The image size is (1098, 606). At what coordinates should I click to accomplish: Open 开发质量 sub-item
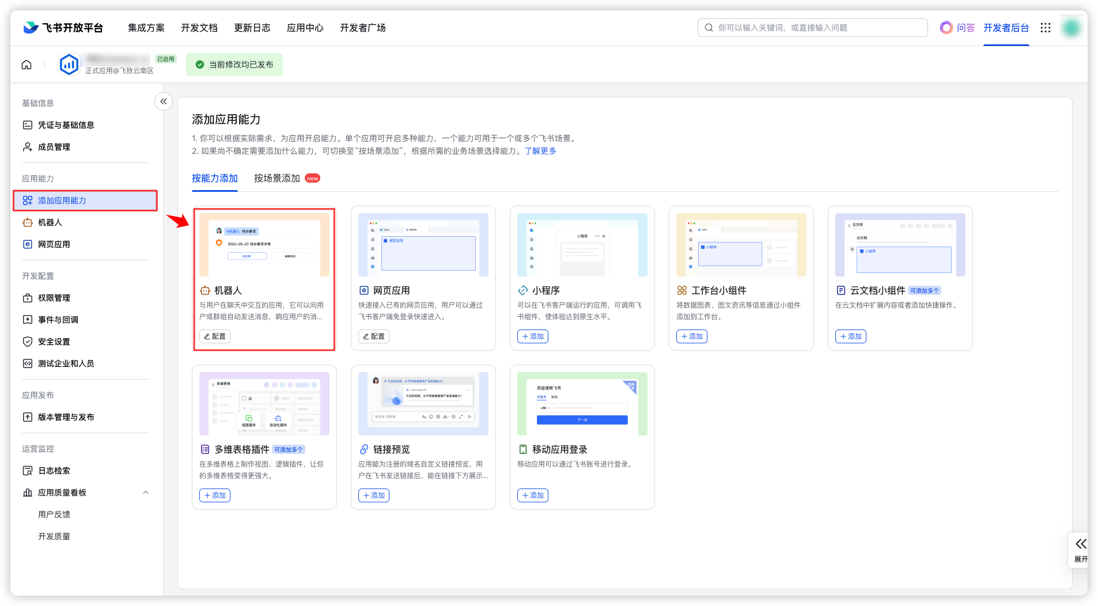(54, 536)
